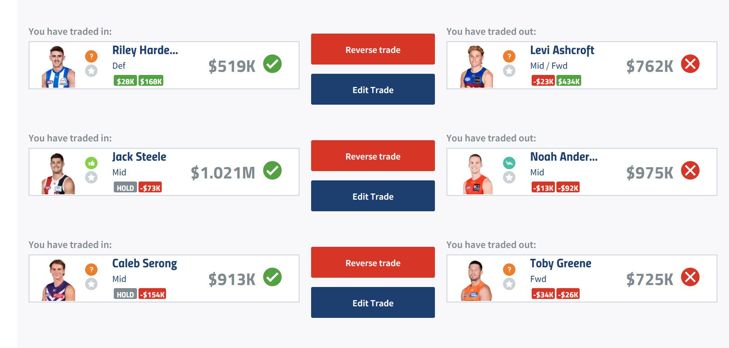
Task: Click the orange question status icon for Riley Harde...
Action: pyautogui.click(x=91, y=56)
